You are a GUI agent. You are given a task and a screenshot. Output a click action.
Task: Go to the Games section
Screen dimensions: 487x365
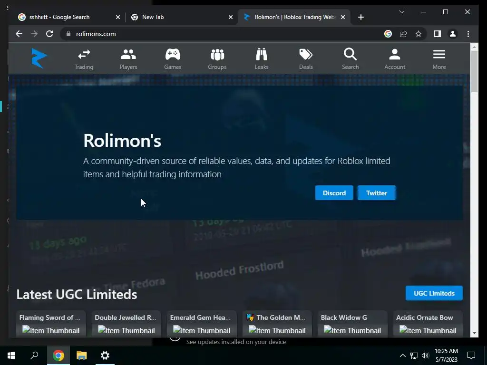click(x=173, y=59)
